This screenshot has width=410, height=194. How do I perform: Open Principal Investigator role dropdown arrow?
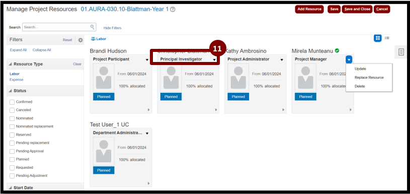(x=214, y=60)
